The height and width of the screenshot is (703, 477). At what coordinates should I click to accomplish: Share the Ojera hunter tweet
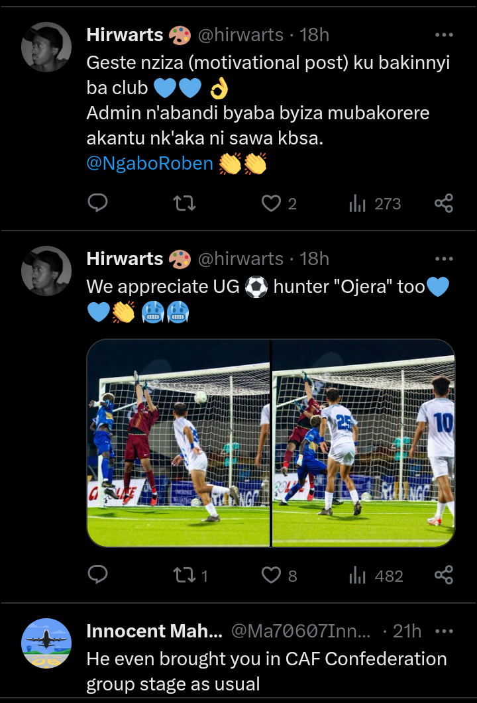[x=443, y=575]
